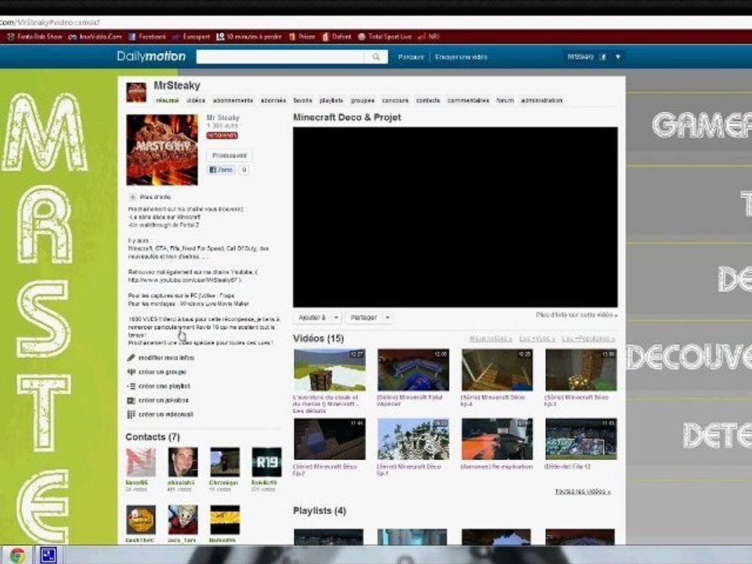Click the Promouvoir button
This screenshot has height=564, width=752.
point(230,155)
